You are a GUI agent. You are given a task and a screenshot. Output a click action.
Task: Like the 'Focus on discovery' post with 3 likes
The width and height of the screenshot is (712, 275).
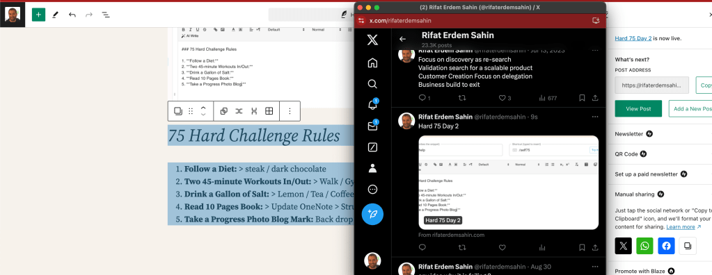coord(503,98)
